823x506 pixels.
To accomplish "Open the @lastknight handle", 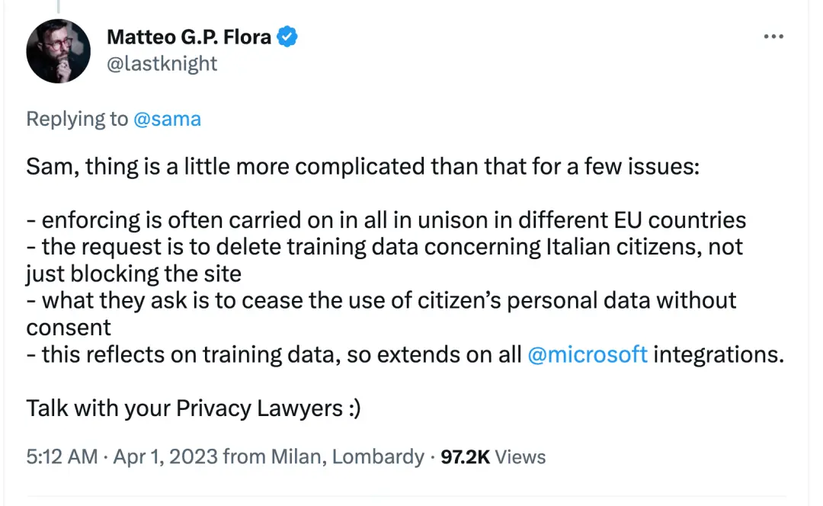I will click(x=162, y=63).
